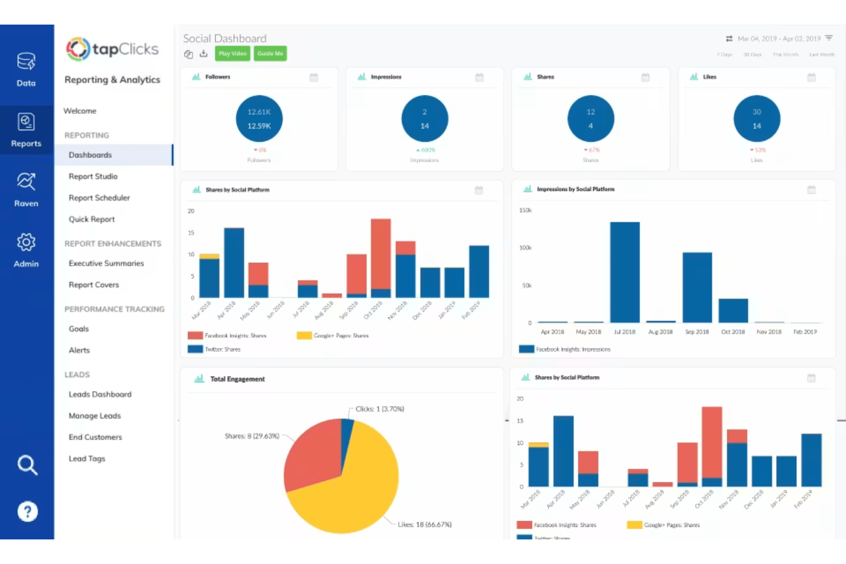Toggle Facebook Insights: Shares legend in lower chart
The image size is (846, 564).
(x=557, y=525)
